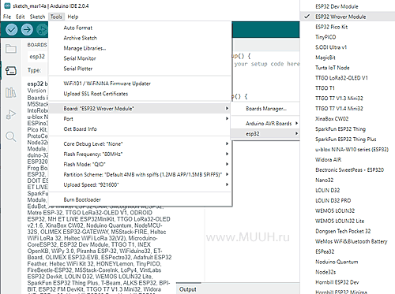Open the File menu
The height and width of the screenshot is (294, 395).
pos(7,17)
